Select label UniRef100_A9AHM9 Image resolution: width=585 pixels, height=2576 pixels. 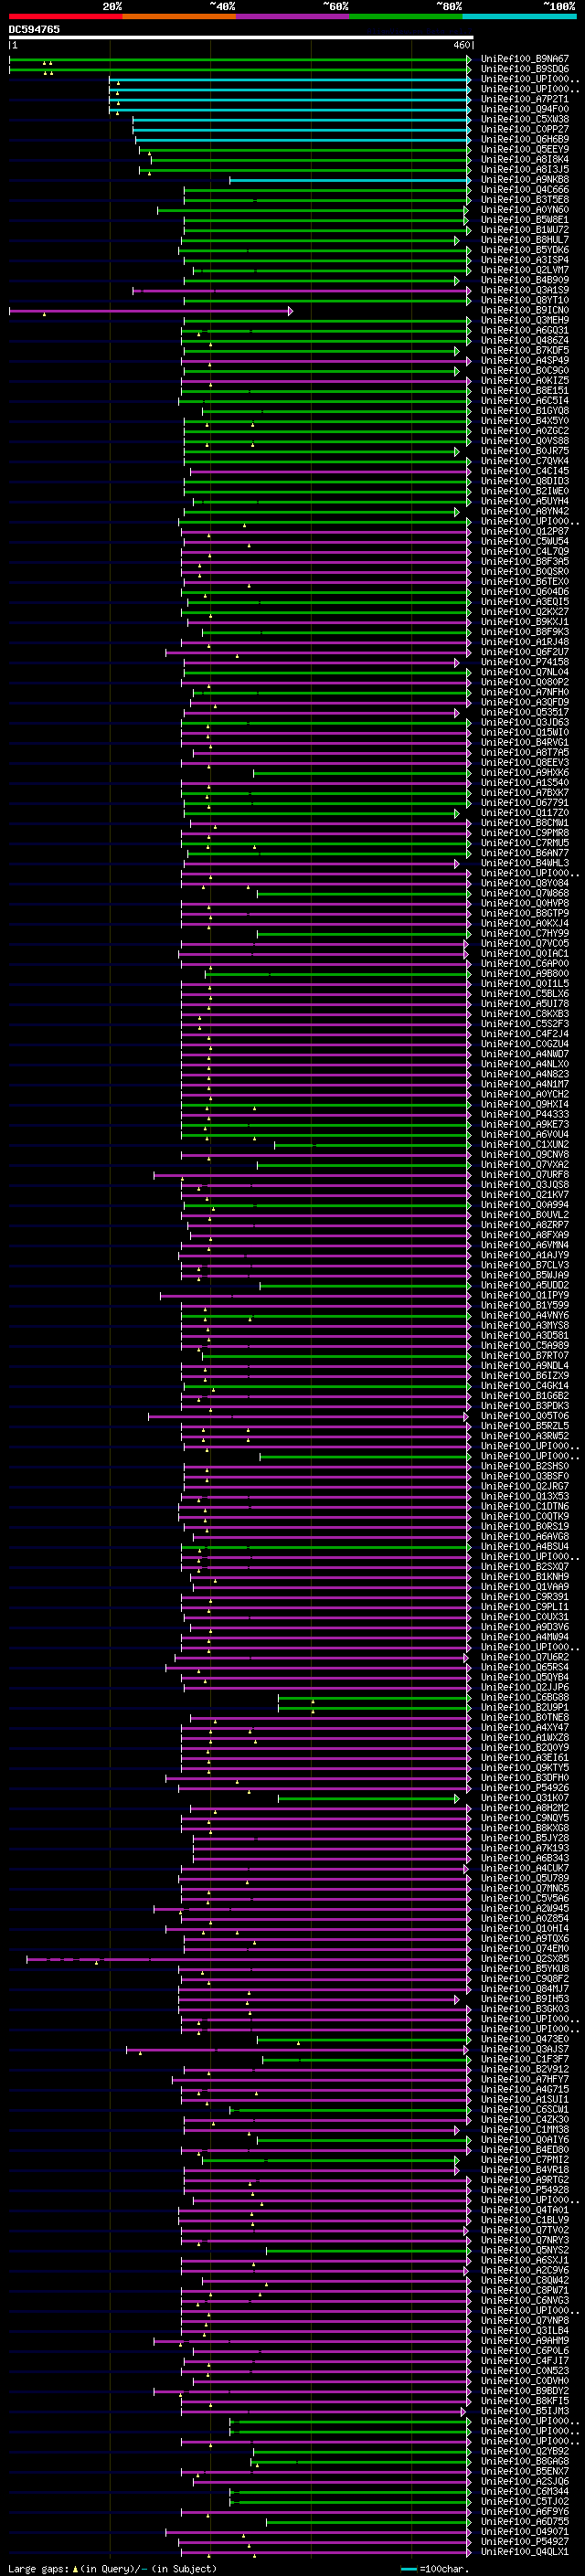pos(524,2340)
